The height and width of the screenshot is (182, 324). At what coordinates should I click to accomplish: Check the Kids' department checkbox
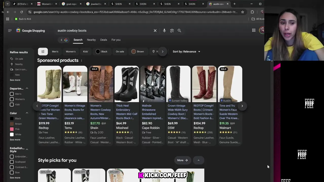12,105
